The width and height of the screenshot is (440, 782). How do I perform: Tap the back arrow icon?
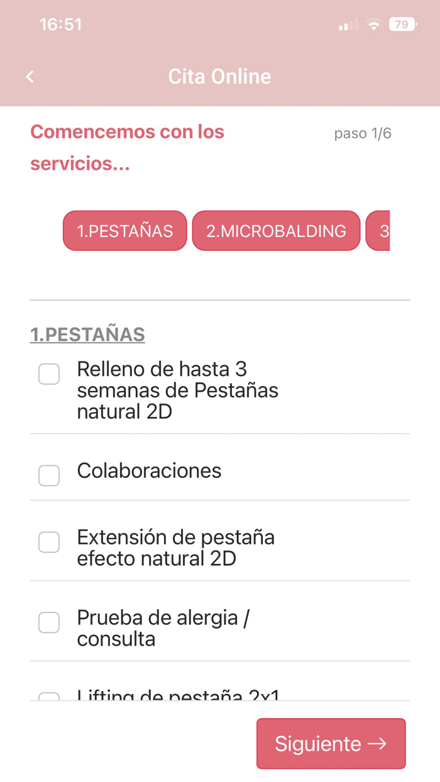pos(30,77)
